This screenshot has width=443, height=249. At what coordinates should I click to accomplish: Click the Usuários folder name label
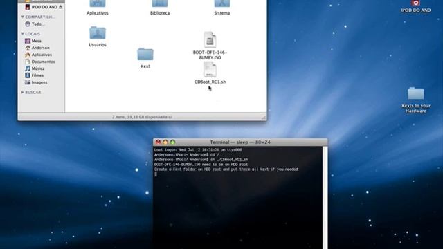point(98,44)
